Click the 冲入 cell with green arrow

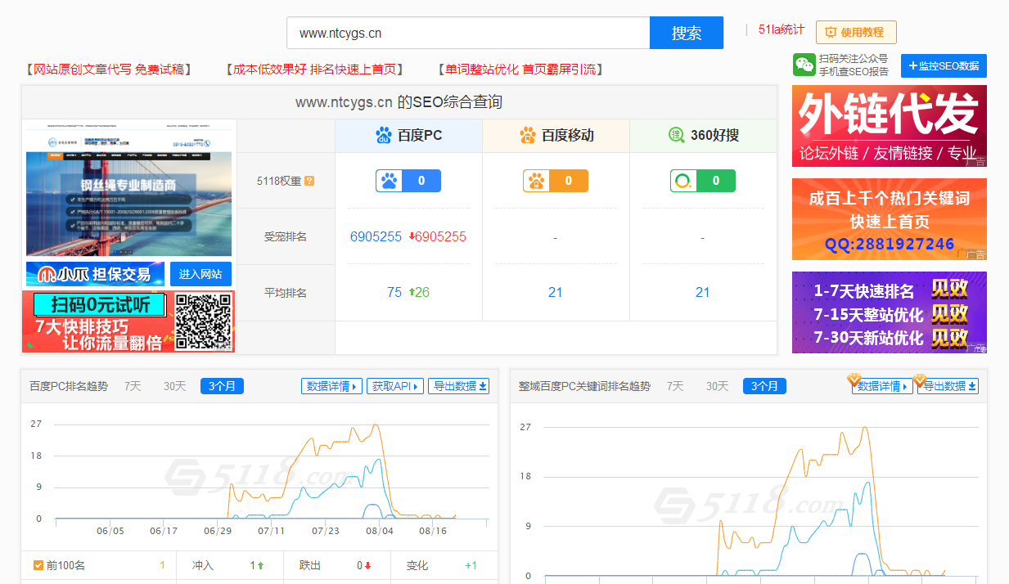click(x=231, y=565)
